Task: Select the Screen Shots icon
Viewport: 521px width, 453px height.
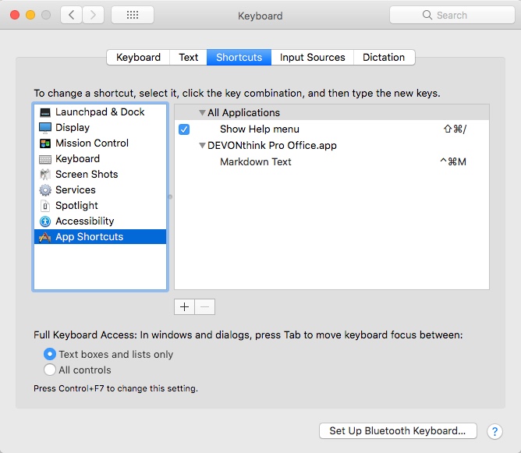Action: tap(45, 175)
